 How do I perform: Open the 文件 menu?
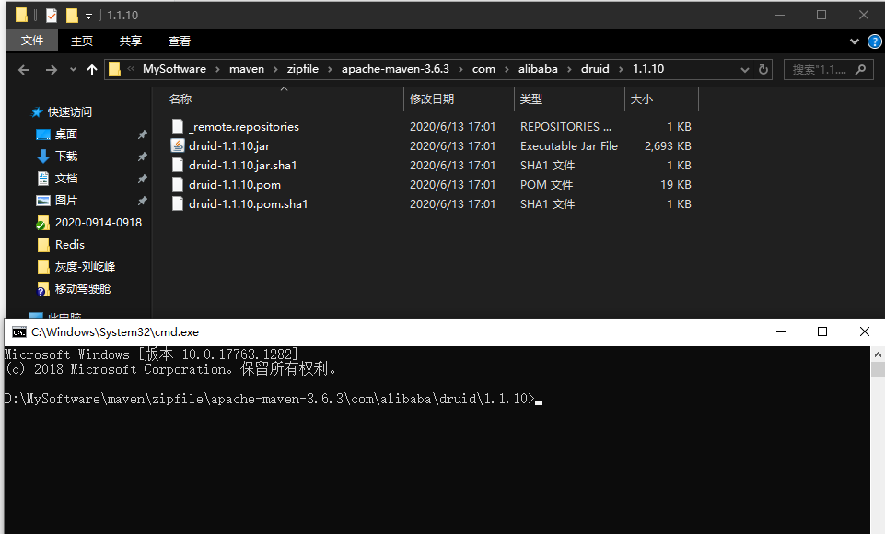pos(32,41)
